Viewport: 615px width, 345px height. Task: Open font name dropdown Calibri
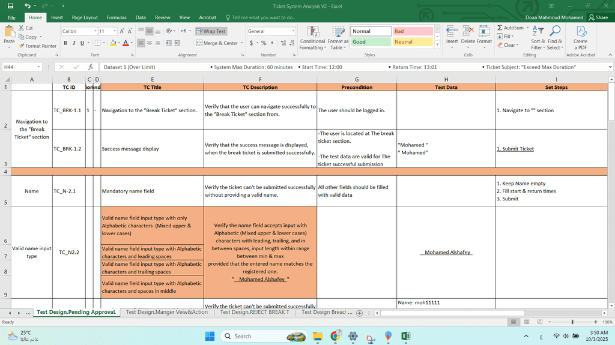pos(95,31)
